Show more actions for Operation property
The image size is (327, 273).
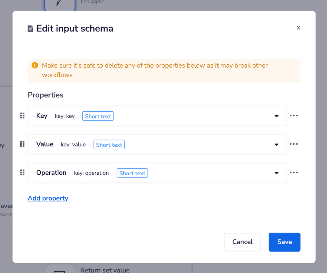[x=294, y=173]
